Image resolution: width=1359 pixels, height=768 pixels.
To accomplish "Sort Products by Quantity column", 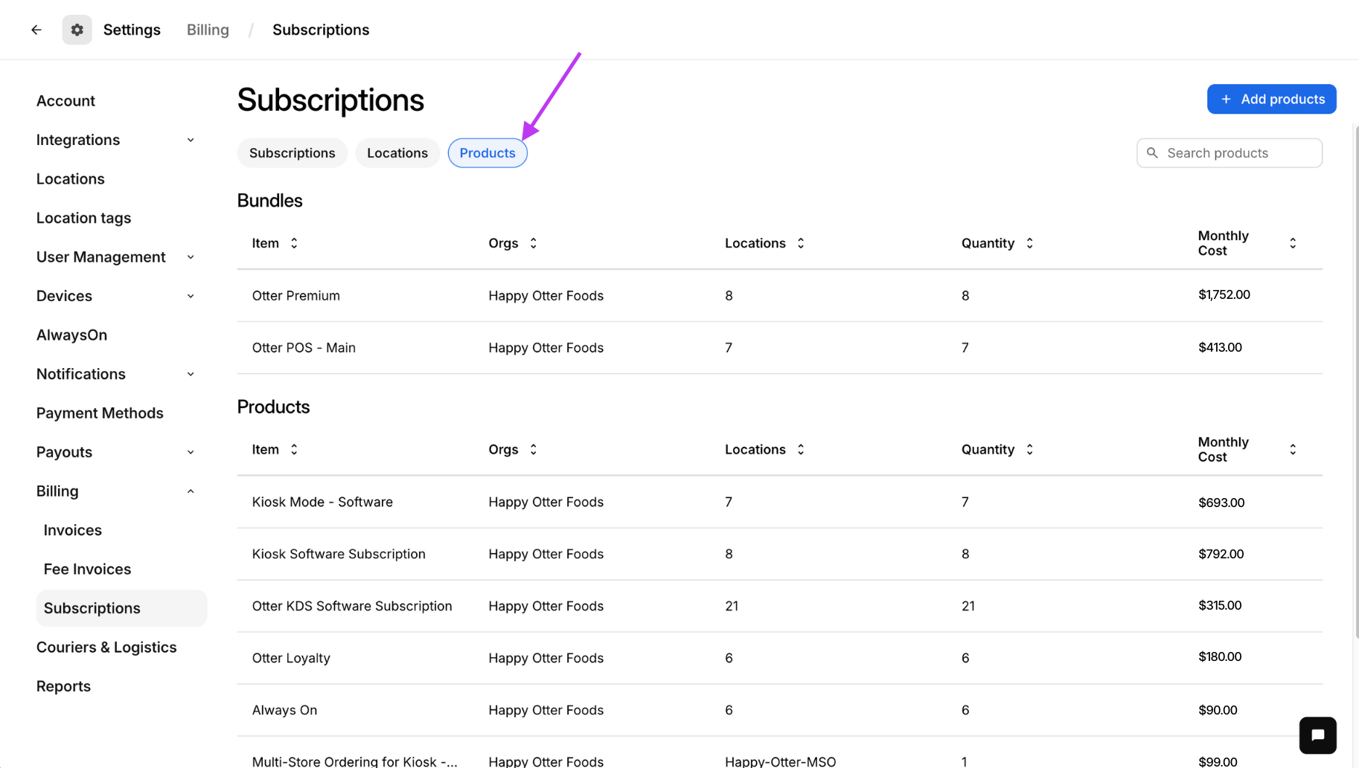I will (x=1029, y=449).
